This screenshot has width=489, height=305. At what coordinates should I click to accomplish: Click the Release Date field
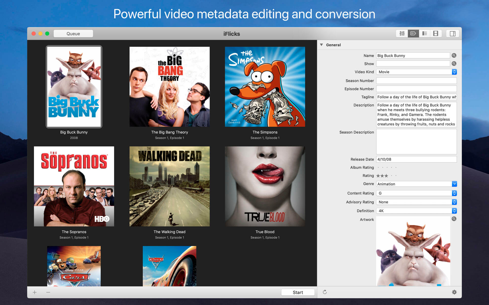click(x=416, y=159)
